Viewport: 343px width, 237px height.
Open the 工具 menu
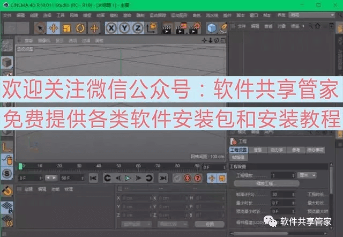point(61,15)
